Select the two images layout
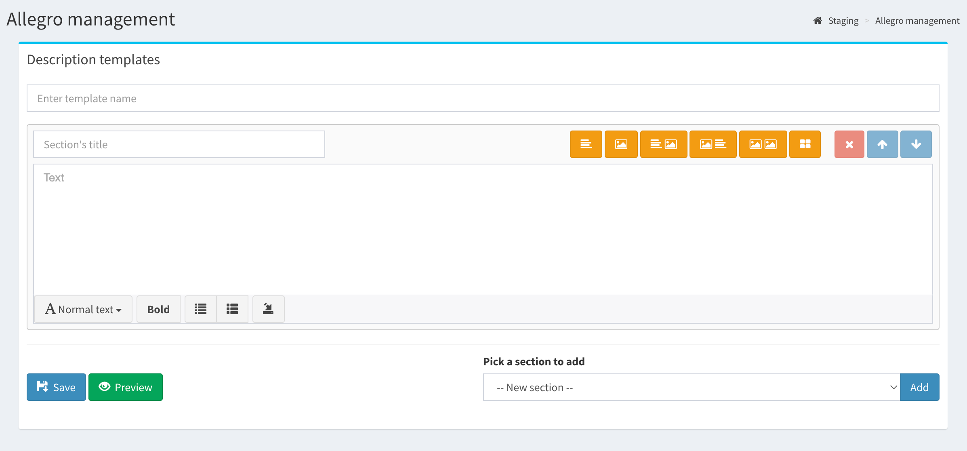Viewport: 967px width, 451px height. tap(763, 144)
